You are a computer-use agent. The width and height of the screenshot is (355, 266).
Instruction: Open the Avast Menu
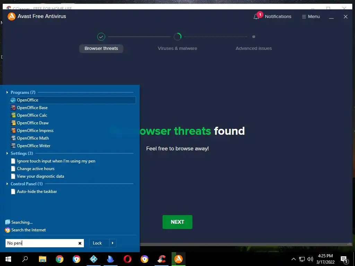(311, 17)
